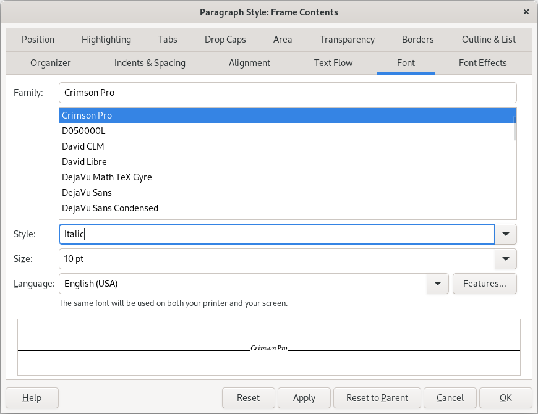Screen dimensions: 538x414
Task: Open the Indents & Spacing tab
Action: (x=150, y=63)
